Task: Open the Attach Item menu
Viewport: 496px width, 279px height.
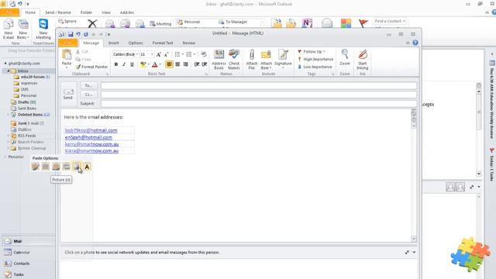Action: (x=266, y=60)
